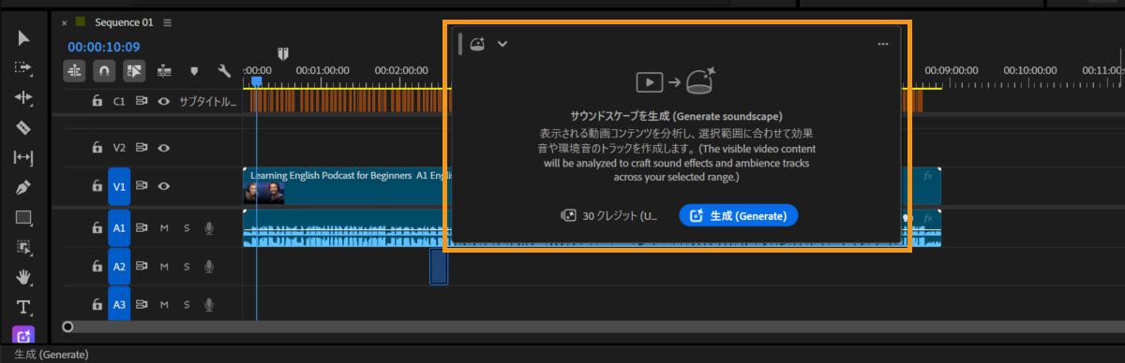Select the Selection arrow tool

click(x=23, y=38)
